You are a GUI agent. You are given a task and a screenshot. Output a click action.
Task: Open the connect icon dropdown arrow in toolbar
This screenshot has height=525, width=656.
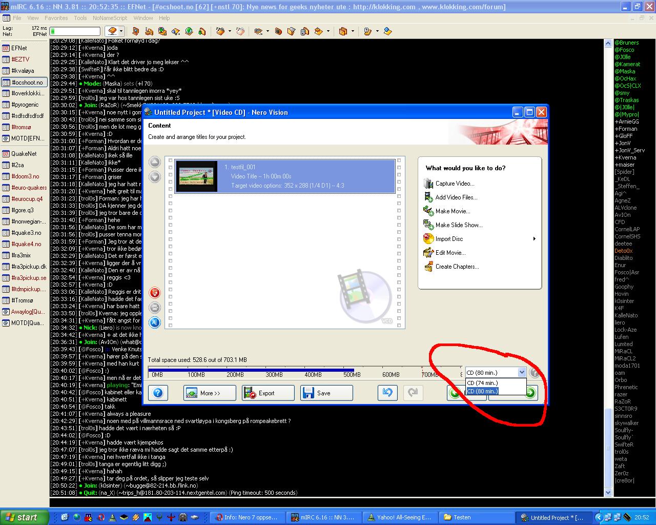click(x=122, y=31)
